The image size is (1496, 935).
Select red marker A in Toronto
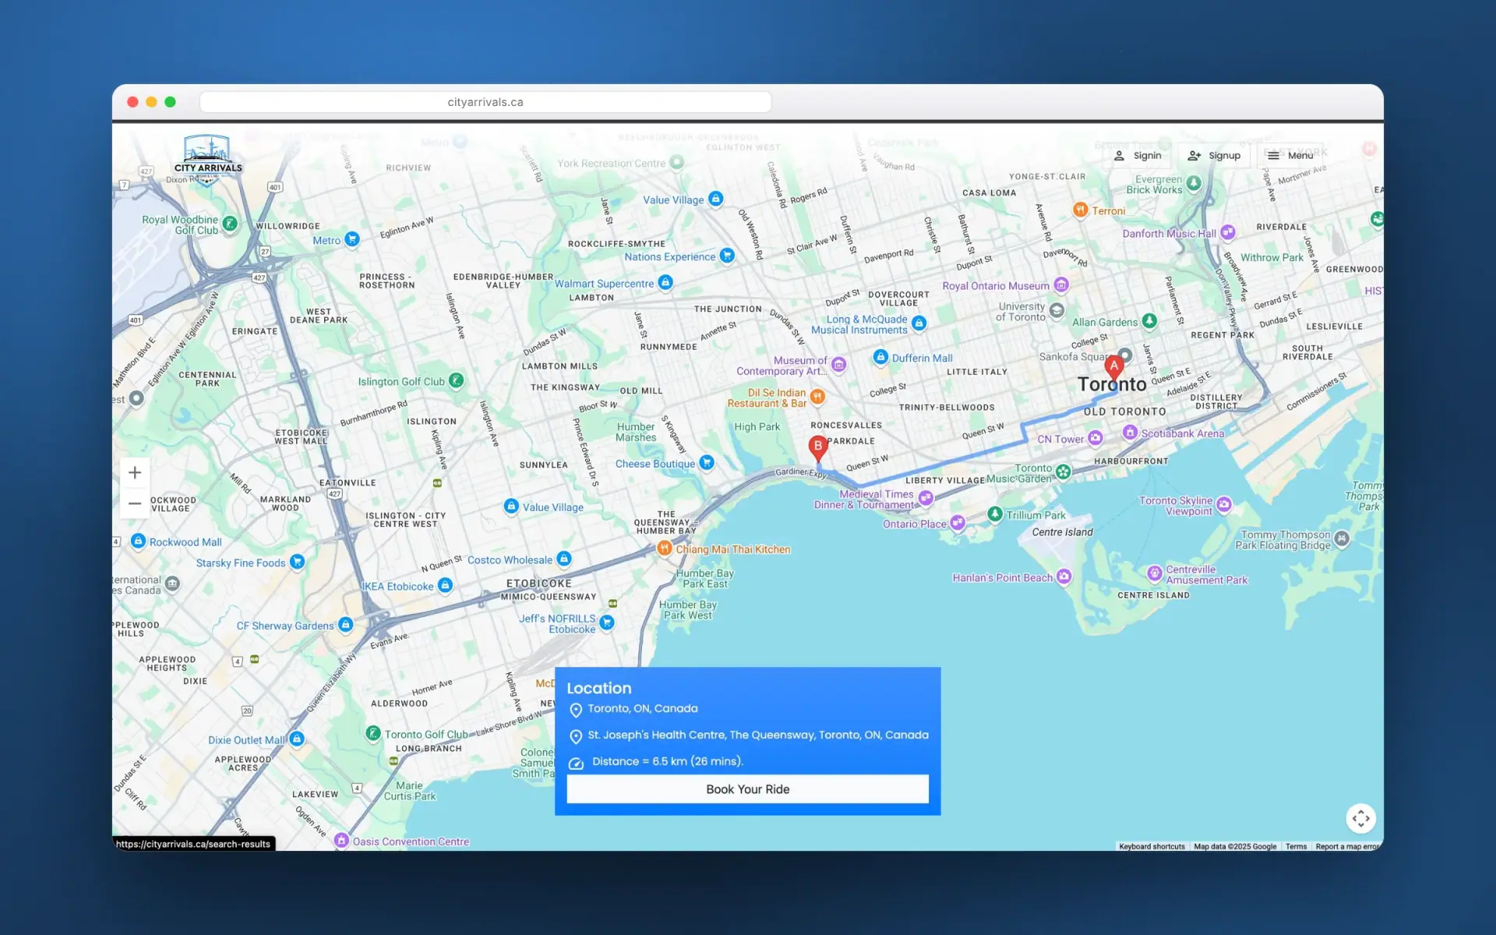pos(1114,369)
